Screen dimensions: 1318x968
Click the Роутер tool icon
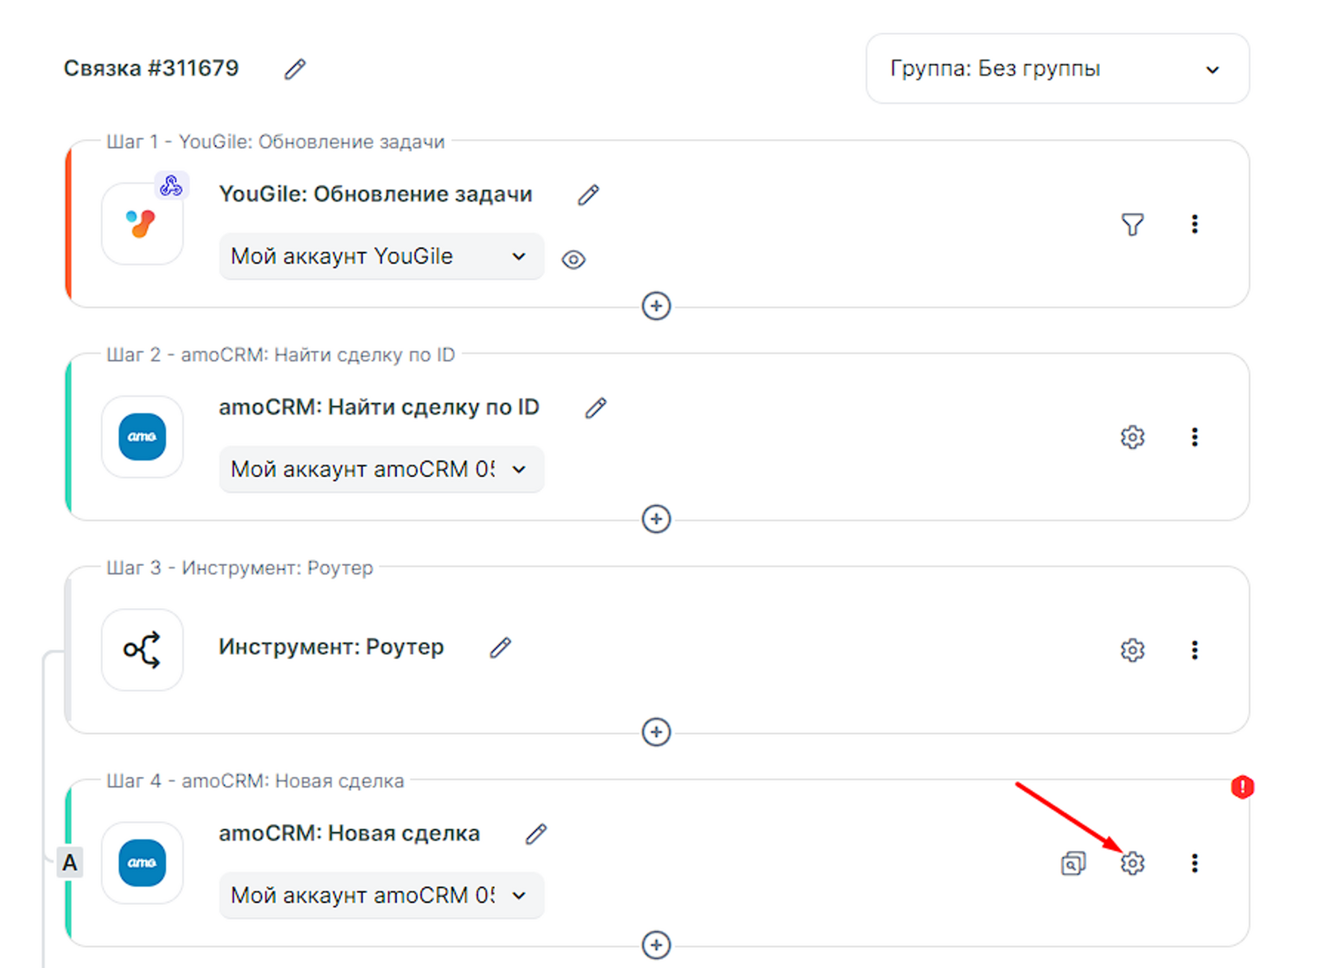pyautogui.click(x=142, y=650)
